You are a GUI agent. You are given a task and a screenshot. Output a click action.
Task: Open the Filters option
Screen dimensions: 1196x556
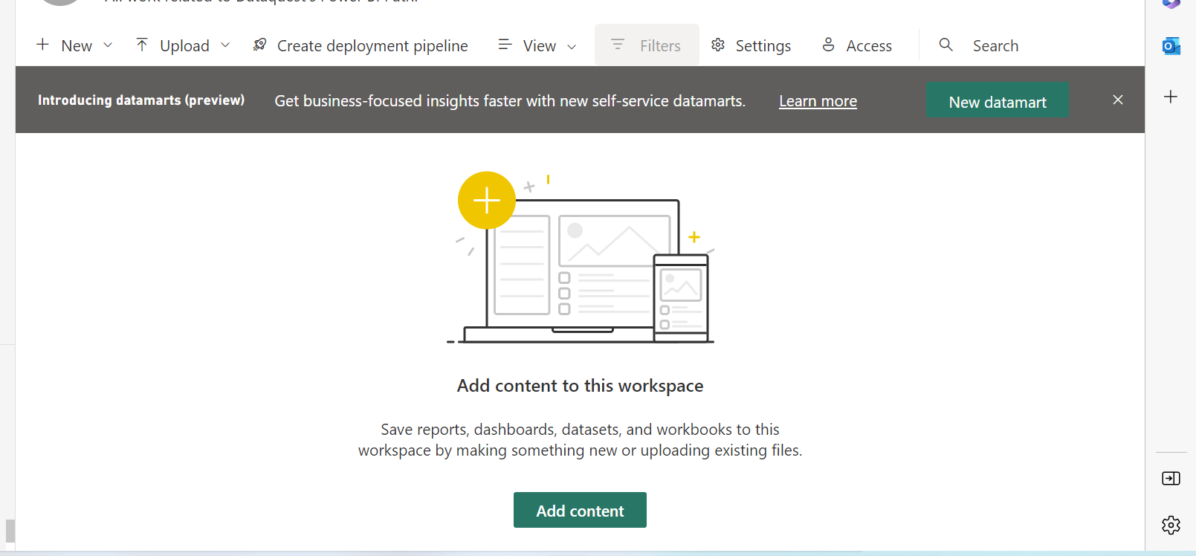[x=647, y=45]
